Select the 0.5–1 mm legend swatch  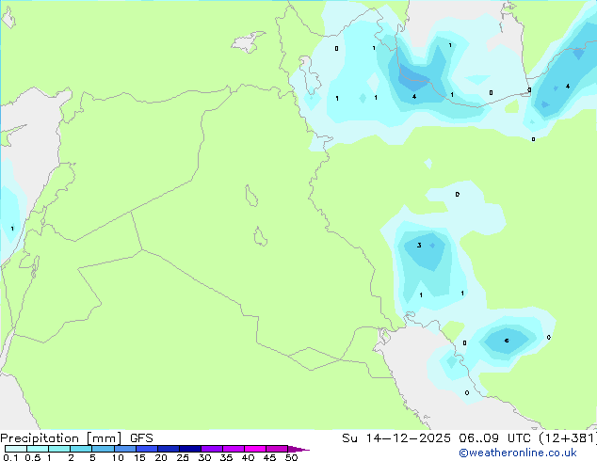tap(38, 449)
